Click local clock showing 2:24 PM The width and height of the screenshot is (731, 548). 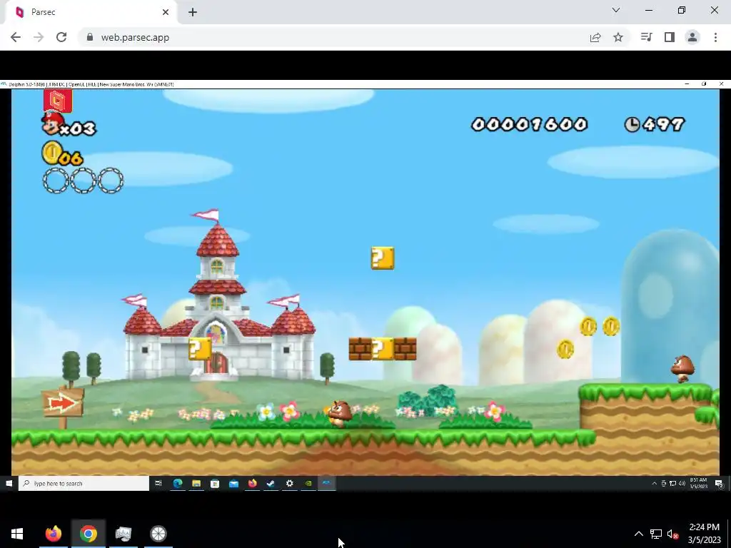coord(704,534)
